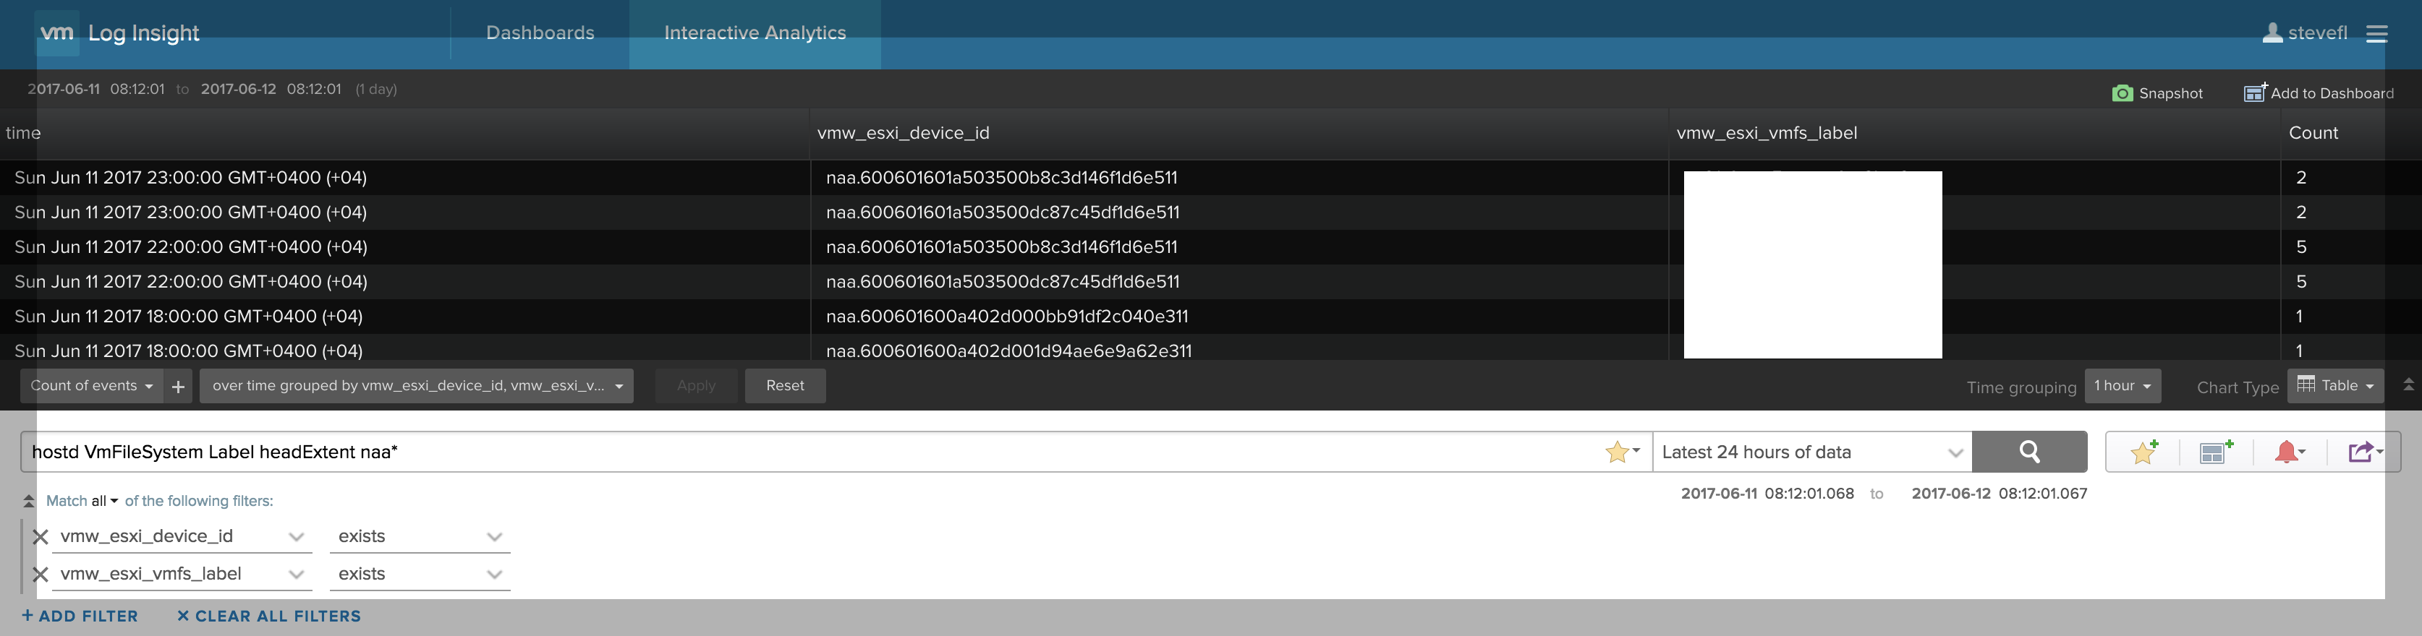Collapse the filters section with double arrow
The height and width of the screenshot is (636, 2422).
[28, 501]
